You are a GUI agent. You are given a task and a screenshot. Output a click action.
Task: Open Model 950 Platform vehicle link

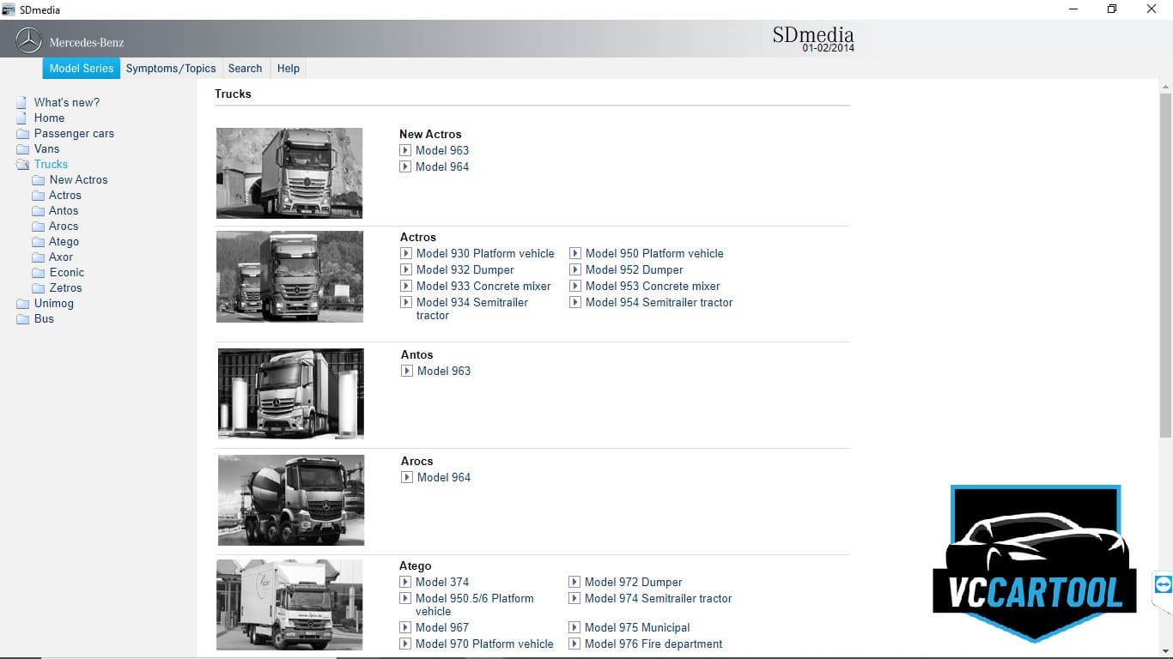click(x=654, y=253)
